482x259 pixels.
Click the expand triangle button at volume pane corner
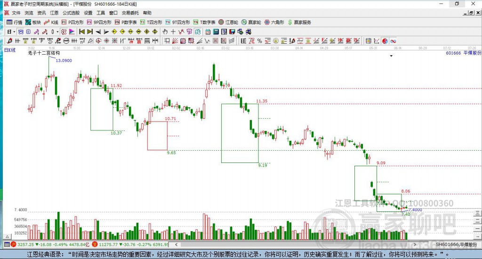(x=8, y=236)
